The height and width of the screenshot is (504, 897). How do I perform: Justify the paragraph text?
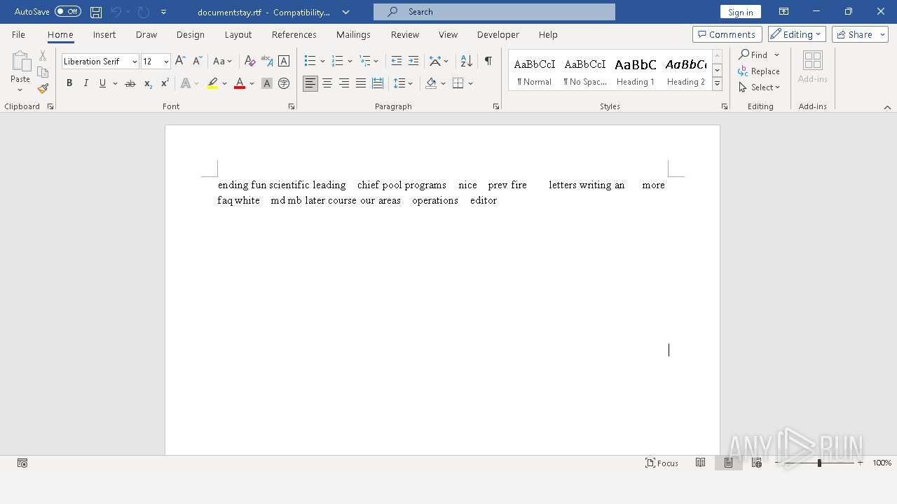pyautogui.click(x=361, y=83)
